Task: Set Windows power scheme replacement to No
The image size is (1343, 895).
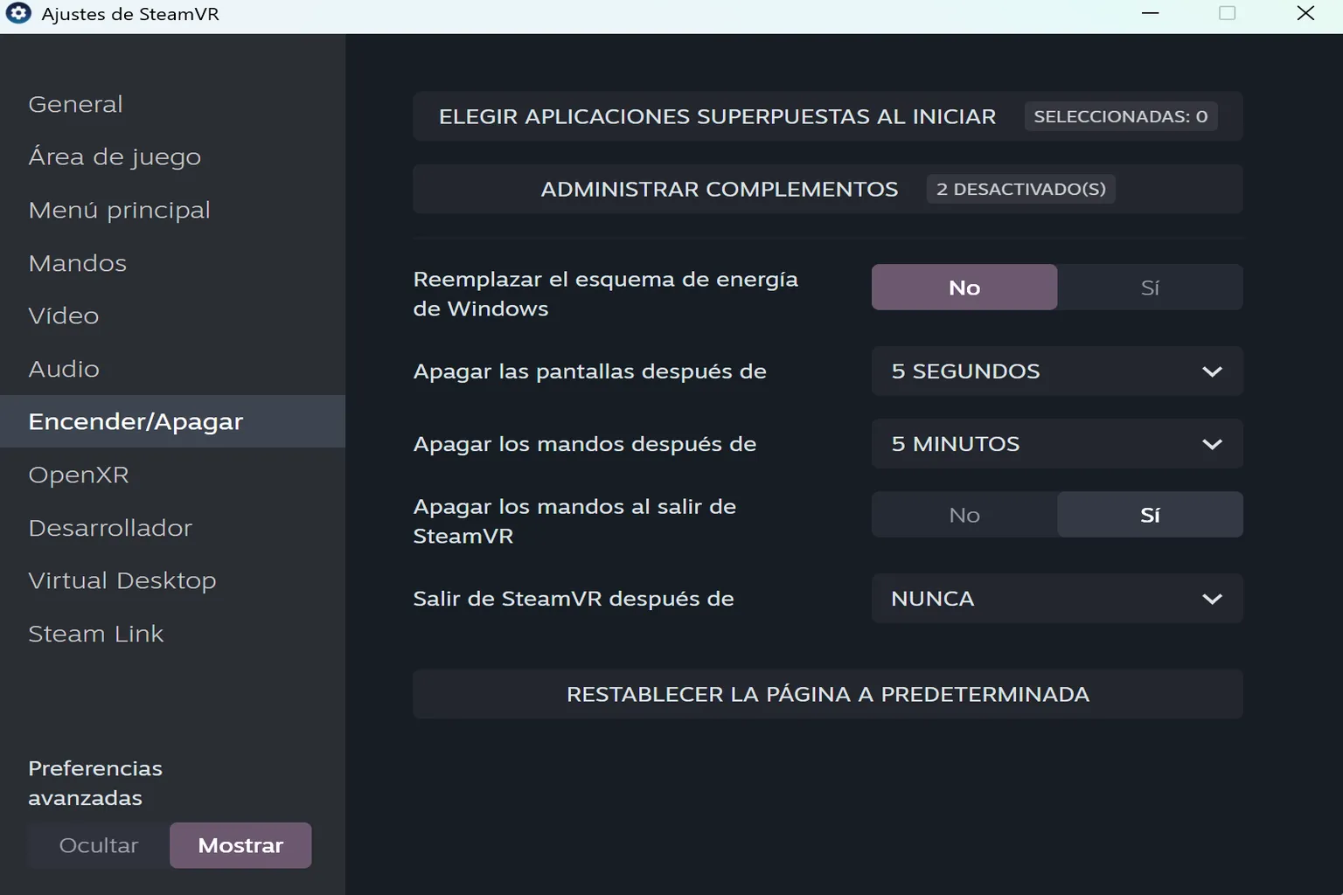Action: 964,288
